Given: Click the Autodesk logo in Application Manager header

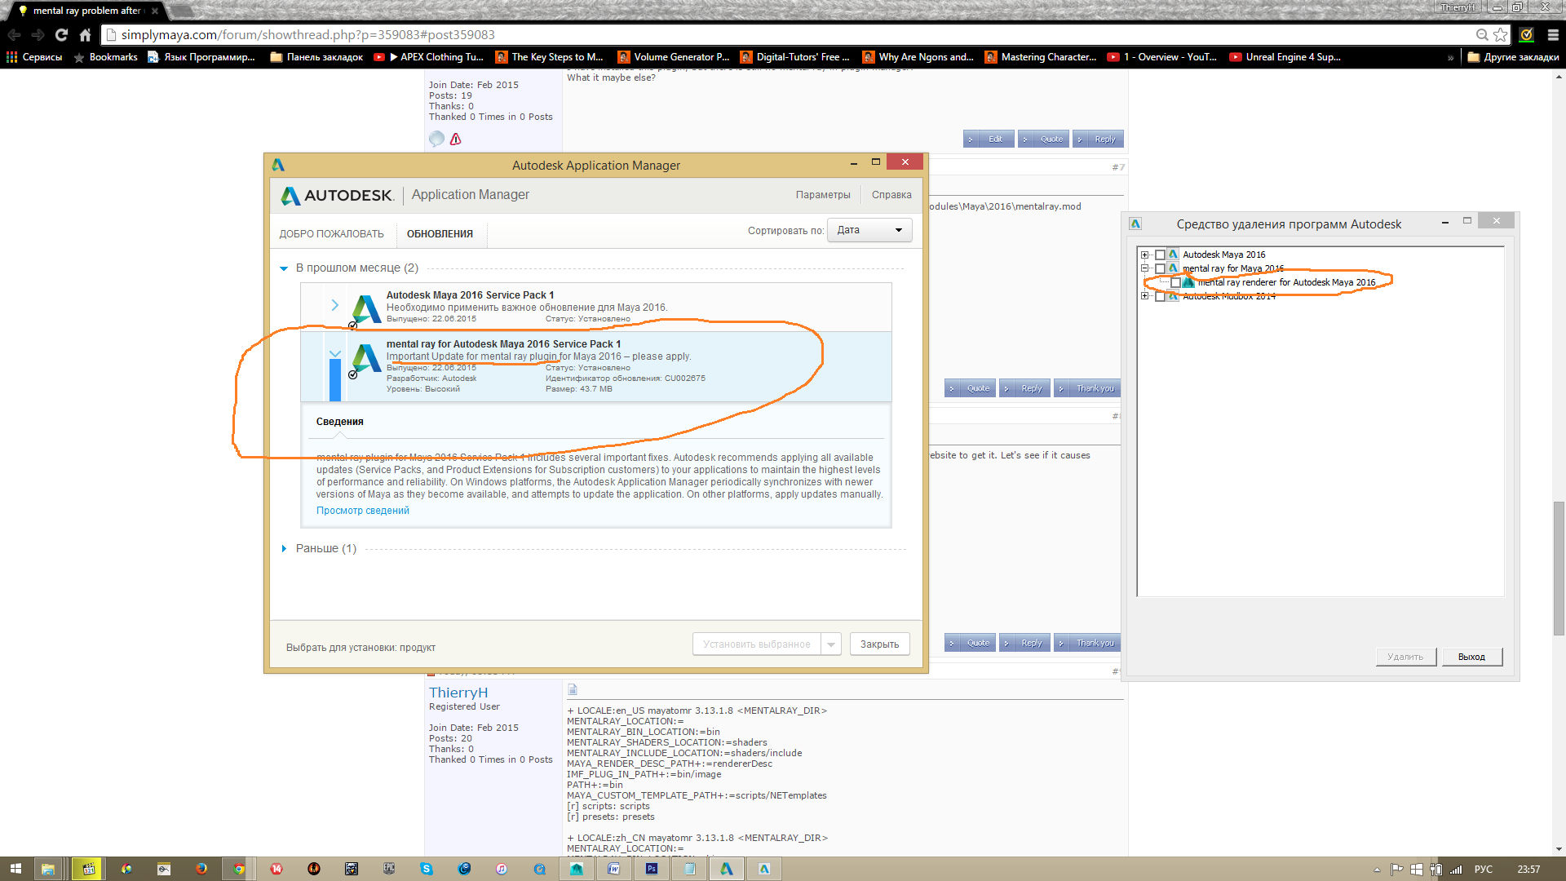Looking at the screenshot, I should pyautogui.click(x=337, y=196).
